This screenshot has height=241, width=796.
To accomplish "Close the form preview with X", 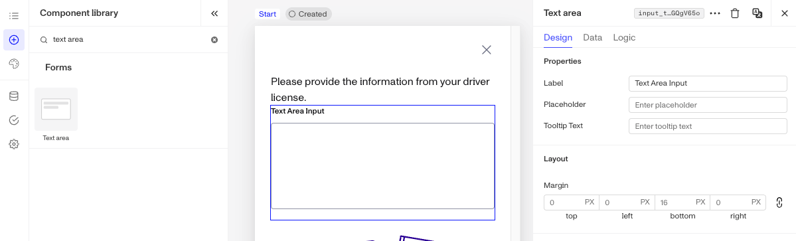I will (487, 50).
